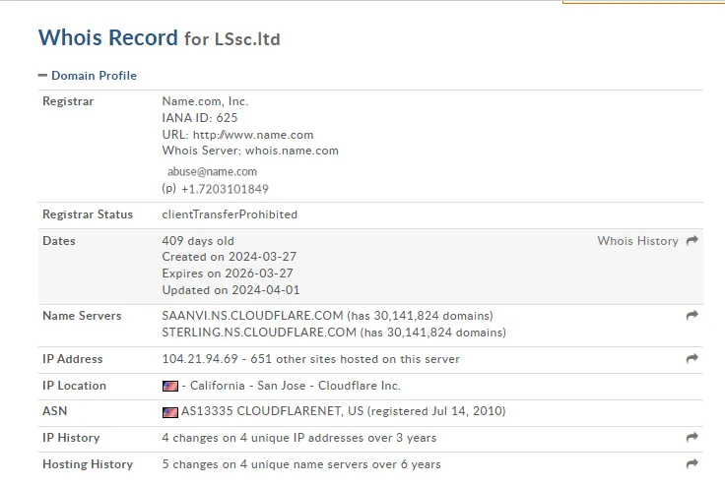
Task: Click the registrar phone number +1.7203101849
Action: [x=225, y=189]
